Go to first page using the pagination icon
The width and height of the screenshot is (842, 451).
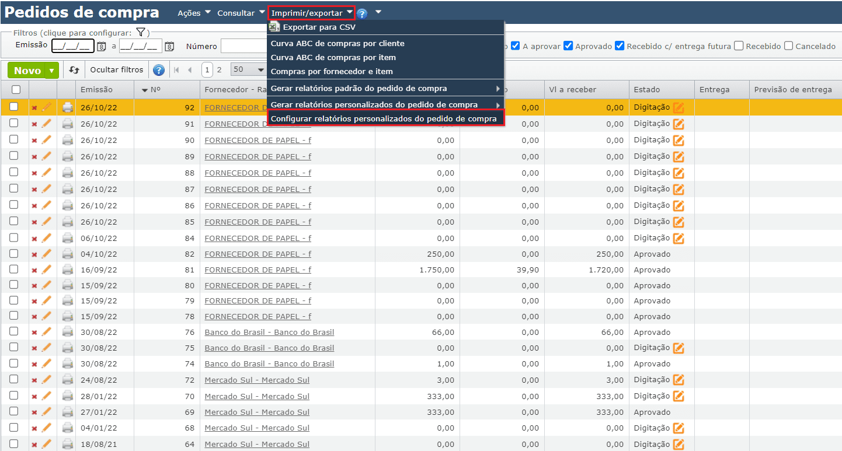click(x=177, y=70)
